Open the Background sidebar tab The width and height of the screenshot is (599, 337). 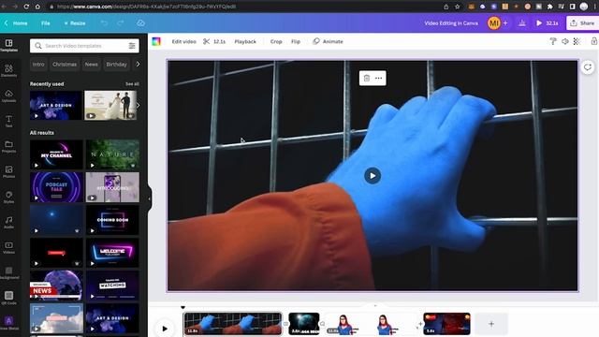click(x=8, y=272)
